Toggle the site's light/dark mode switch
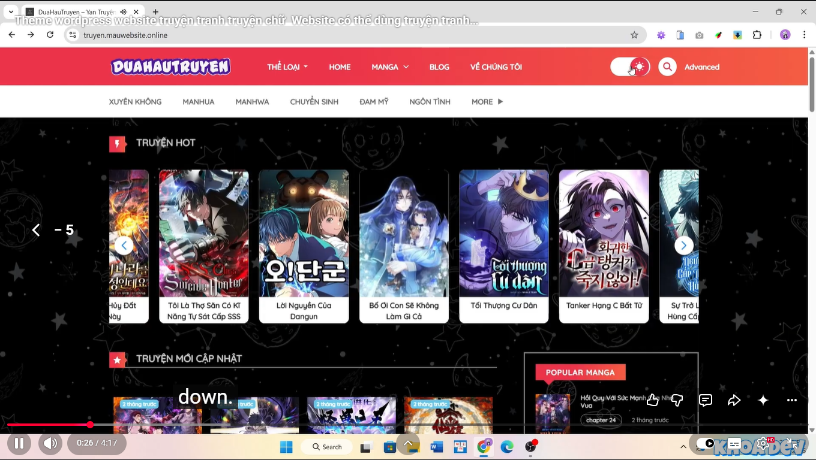Screen dimensions: 816x460 click(x=630, y=67)
